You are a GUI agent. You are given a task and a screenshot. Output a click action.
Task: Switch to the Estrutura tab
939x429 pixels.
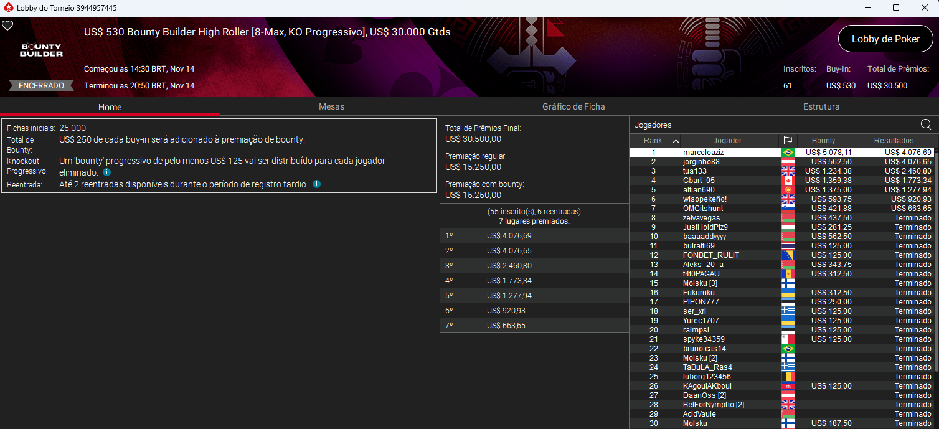tap(821, 106)
